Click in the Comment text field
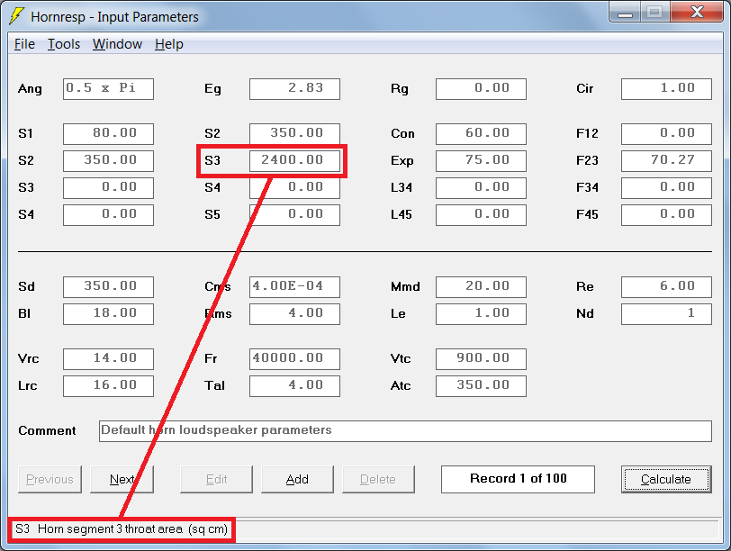This screenshot has height=551, width=731. click(406, 431)
